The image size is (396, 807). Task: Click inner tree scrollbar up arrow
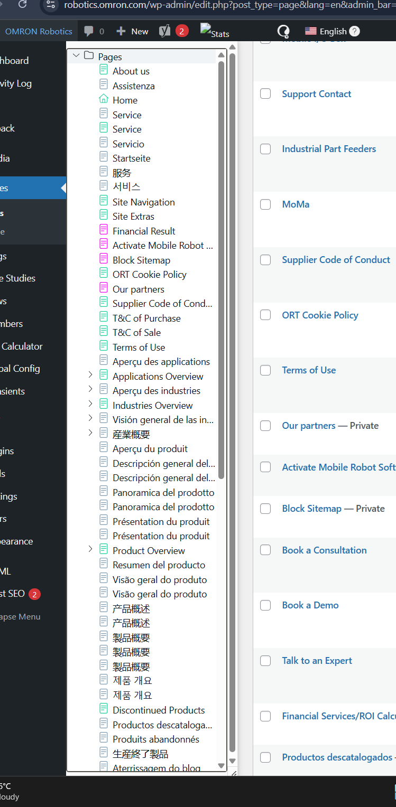[222, 55]
